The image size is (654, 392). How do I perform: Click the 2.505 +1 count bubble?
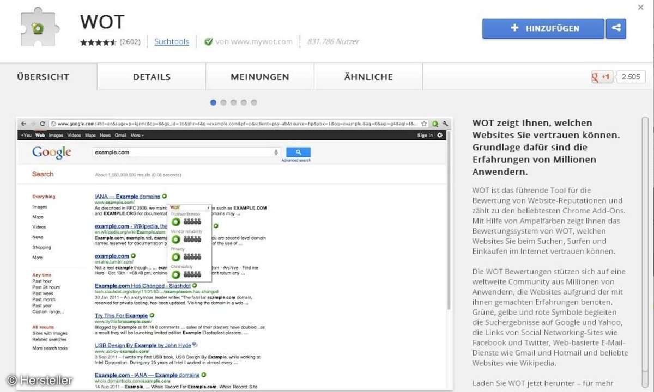[x=631, y=77]
